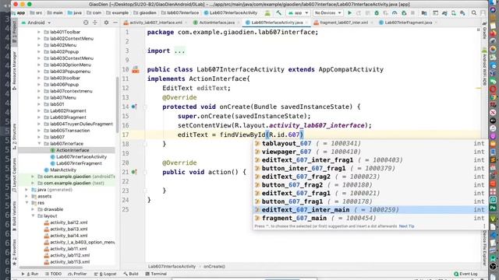
Task: Collapse the lab607interface package folder
Action: 39,143
